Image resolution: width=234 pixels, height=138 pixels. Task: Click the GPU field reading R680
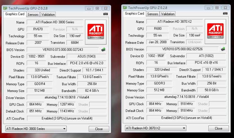(158, 29)
